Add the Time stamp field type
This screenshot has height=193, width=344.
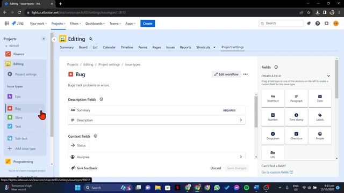[x=296, y=117]
